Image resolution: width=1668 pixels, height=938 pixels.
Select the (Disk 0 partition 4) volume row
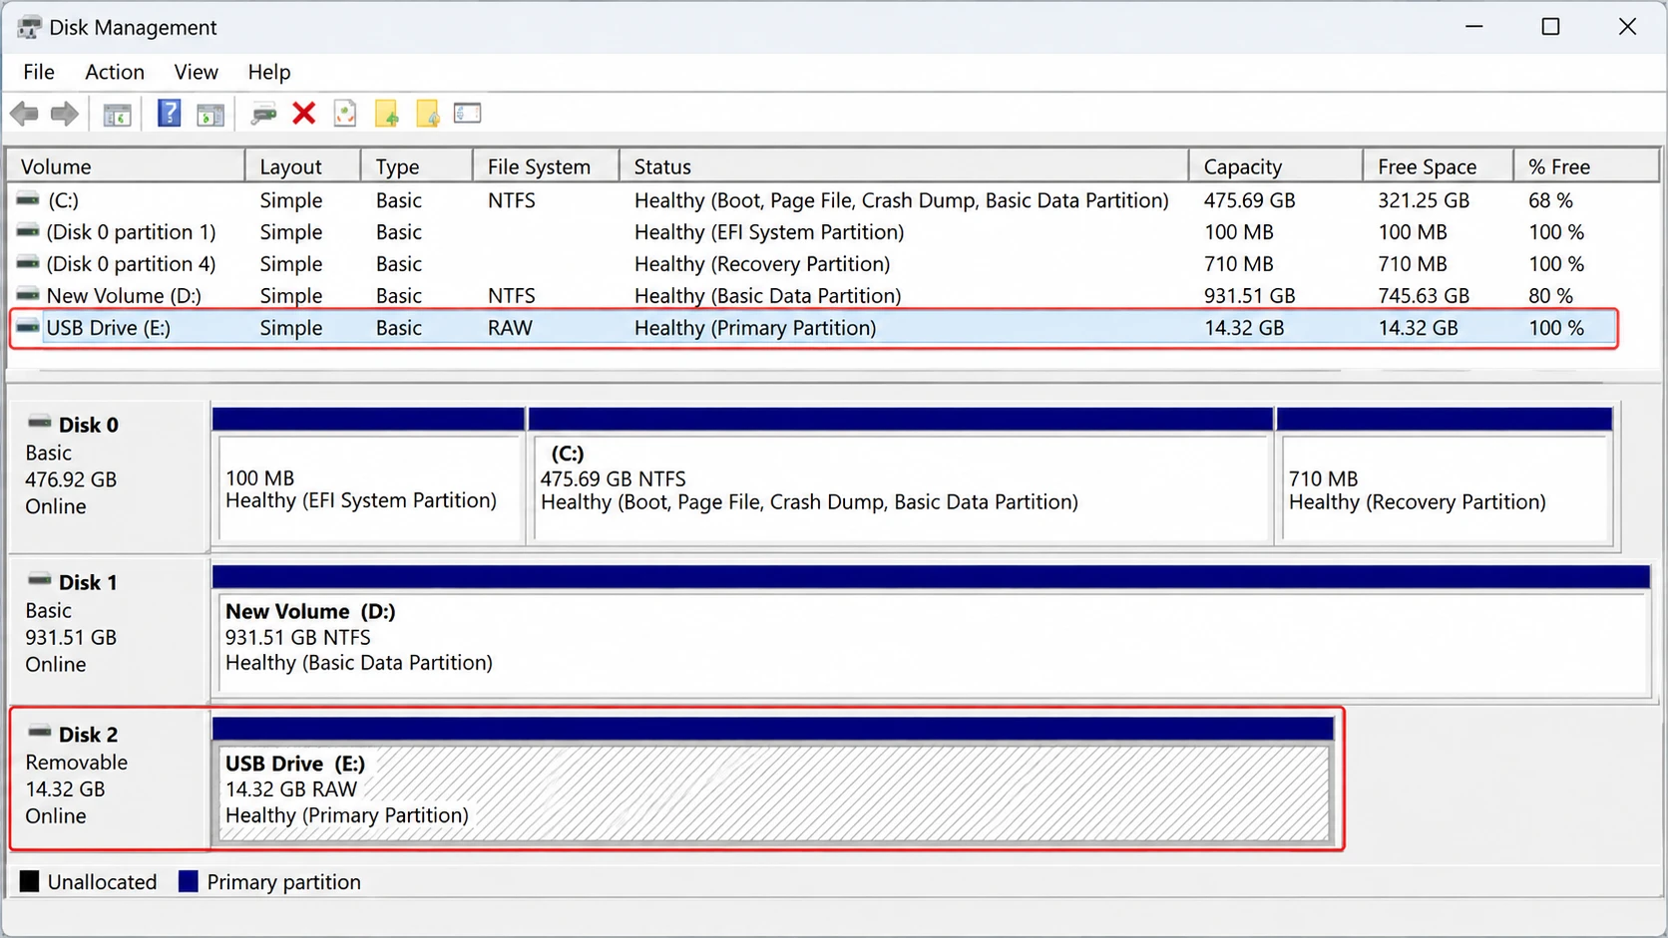pyautogui.click(x=813, y=264)
